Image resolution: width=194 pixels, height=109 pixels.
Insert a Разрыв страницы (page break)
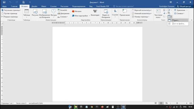click(x=10, y=17)
